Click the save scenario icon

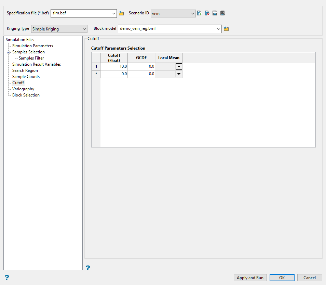coord(215,13)
